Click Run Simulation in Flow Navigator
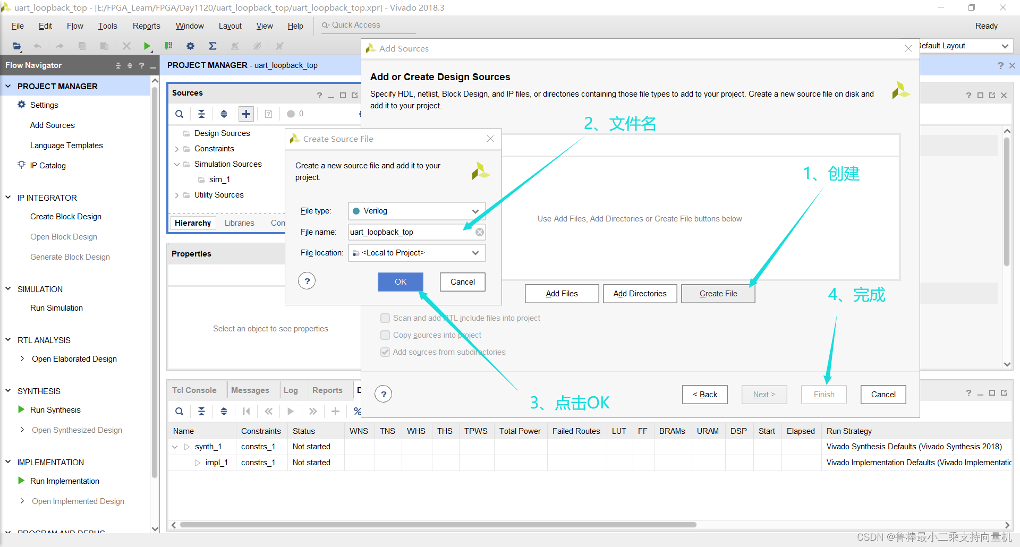Viewport: 1020px width, 547px height. pos(56,308)
